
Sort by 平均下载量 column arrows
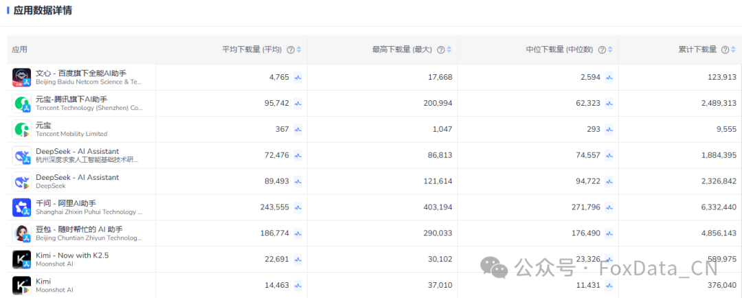point(299,49)
